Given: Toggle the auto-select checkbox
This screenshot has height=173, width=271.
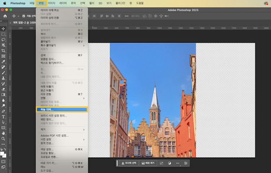Looking at the screenshot, I should [24, 16].
